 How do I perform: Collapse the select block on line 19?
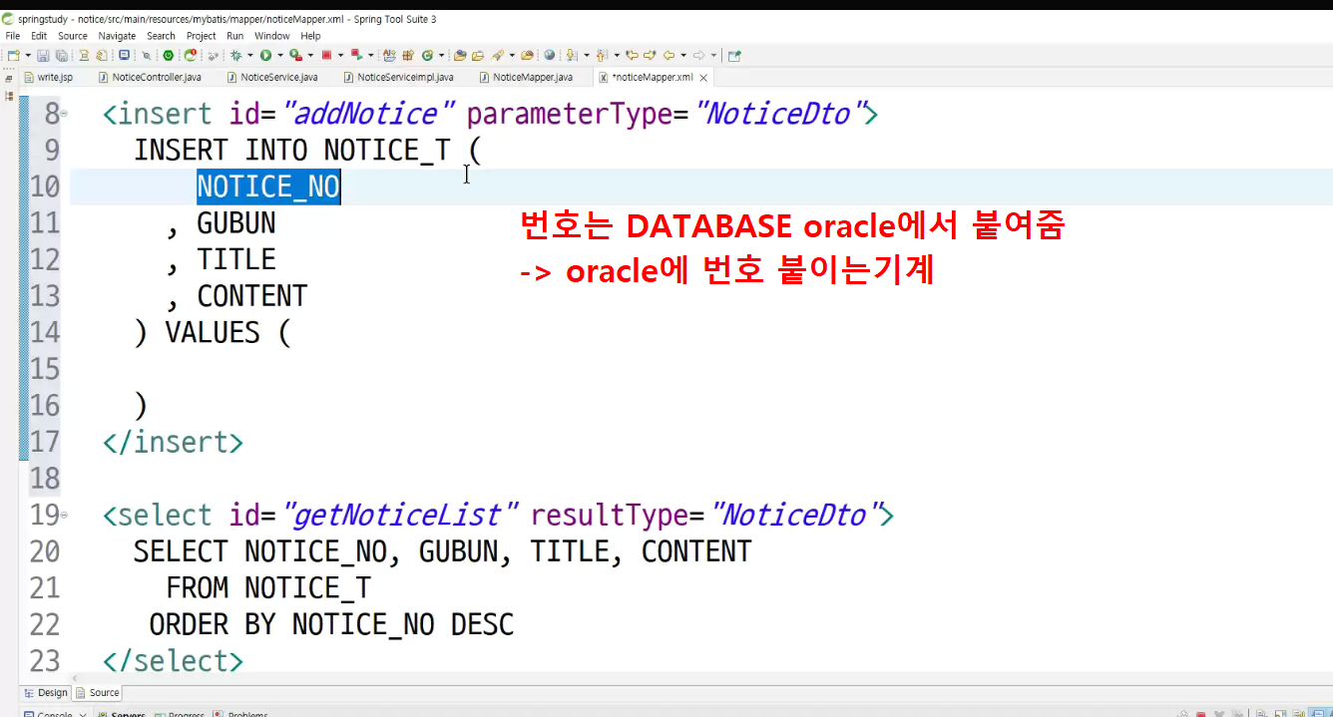point(64,516)
